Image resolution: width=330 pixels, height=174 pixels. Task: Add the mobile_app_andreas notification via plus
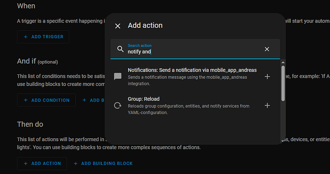coord(267,77)
